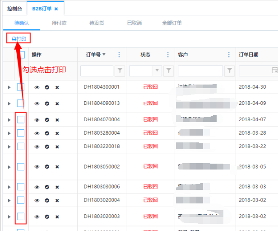Tick the select-all checkbox in the header

tap(21, 55)
